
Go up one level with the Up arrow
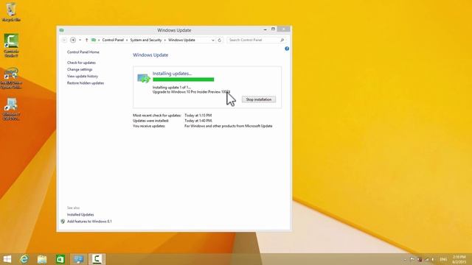[86, 40]
